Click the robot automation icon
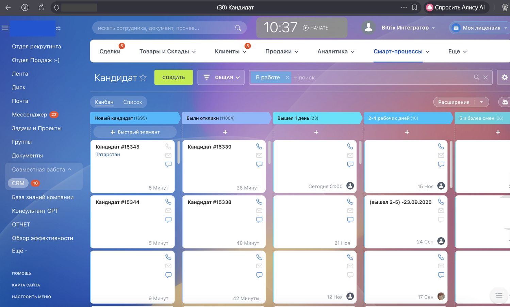Viewport: 510px width, 307px height. [505, 102]
